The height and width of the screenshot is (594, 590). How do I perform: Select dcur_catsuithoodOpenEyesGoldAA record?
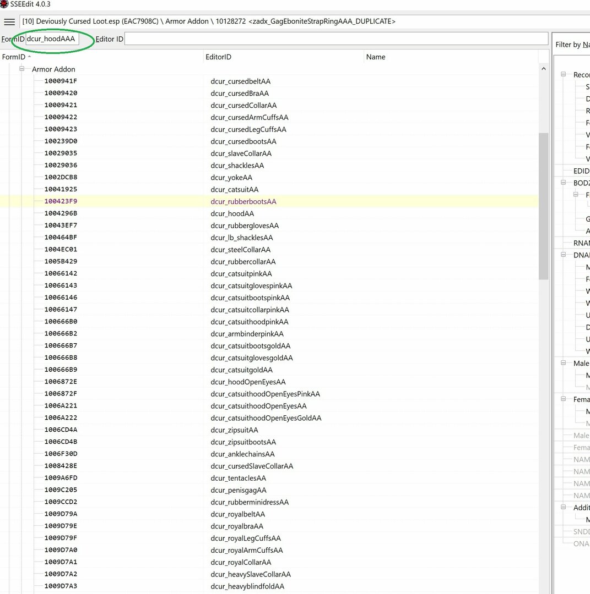point(269,418)
